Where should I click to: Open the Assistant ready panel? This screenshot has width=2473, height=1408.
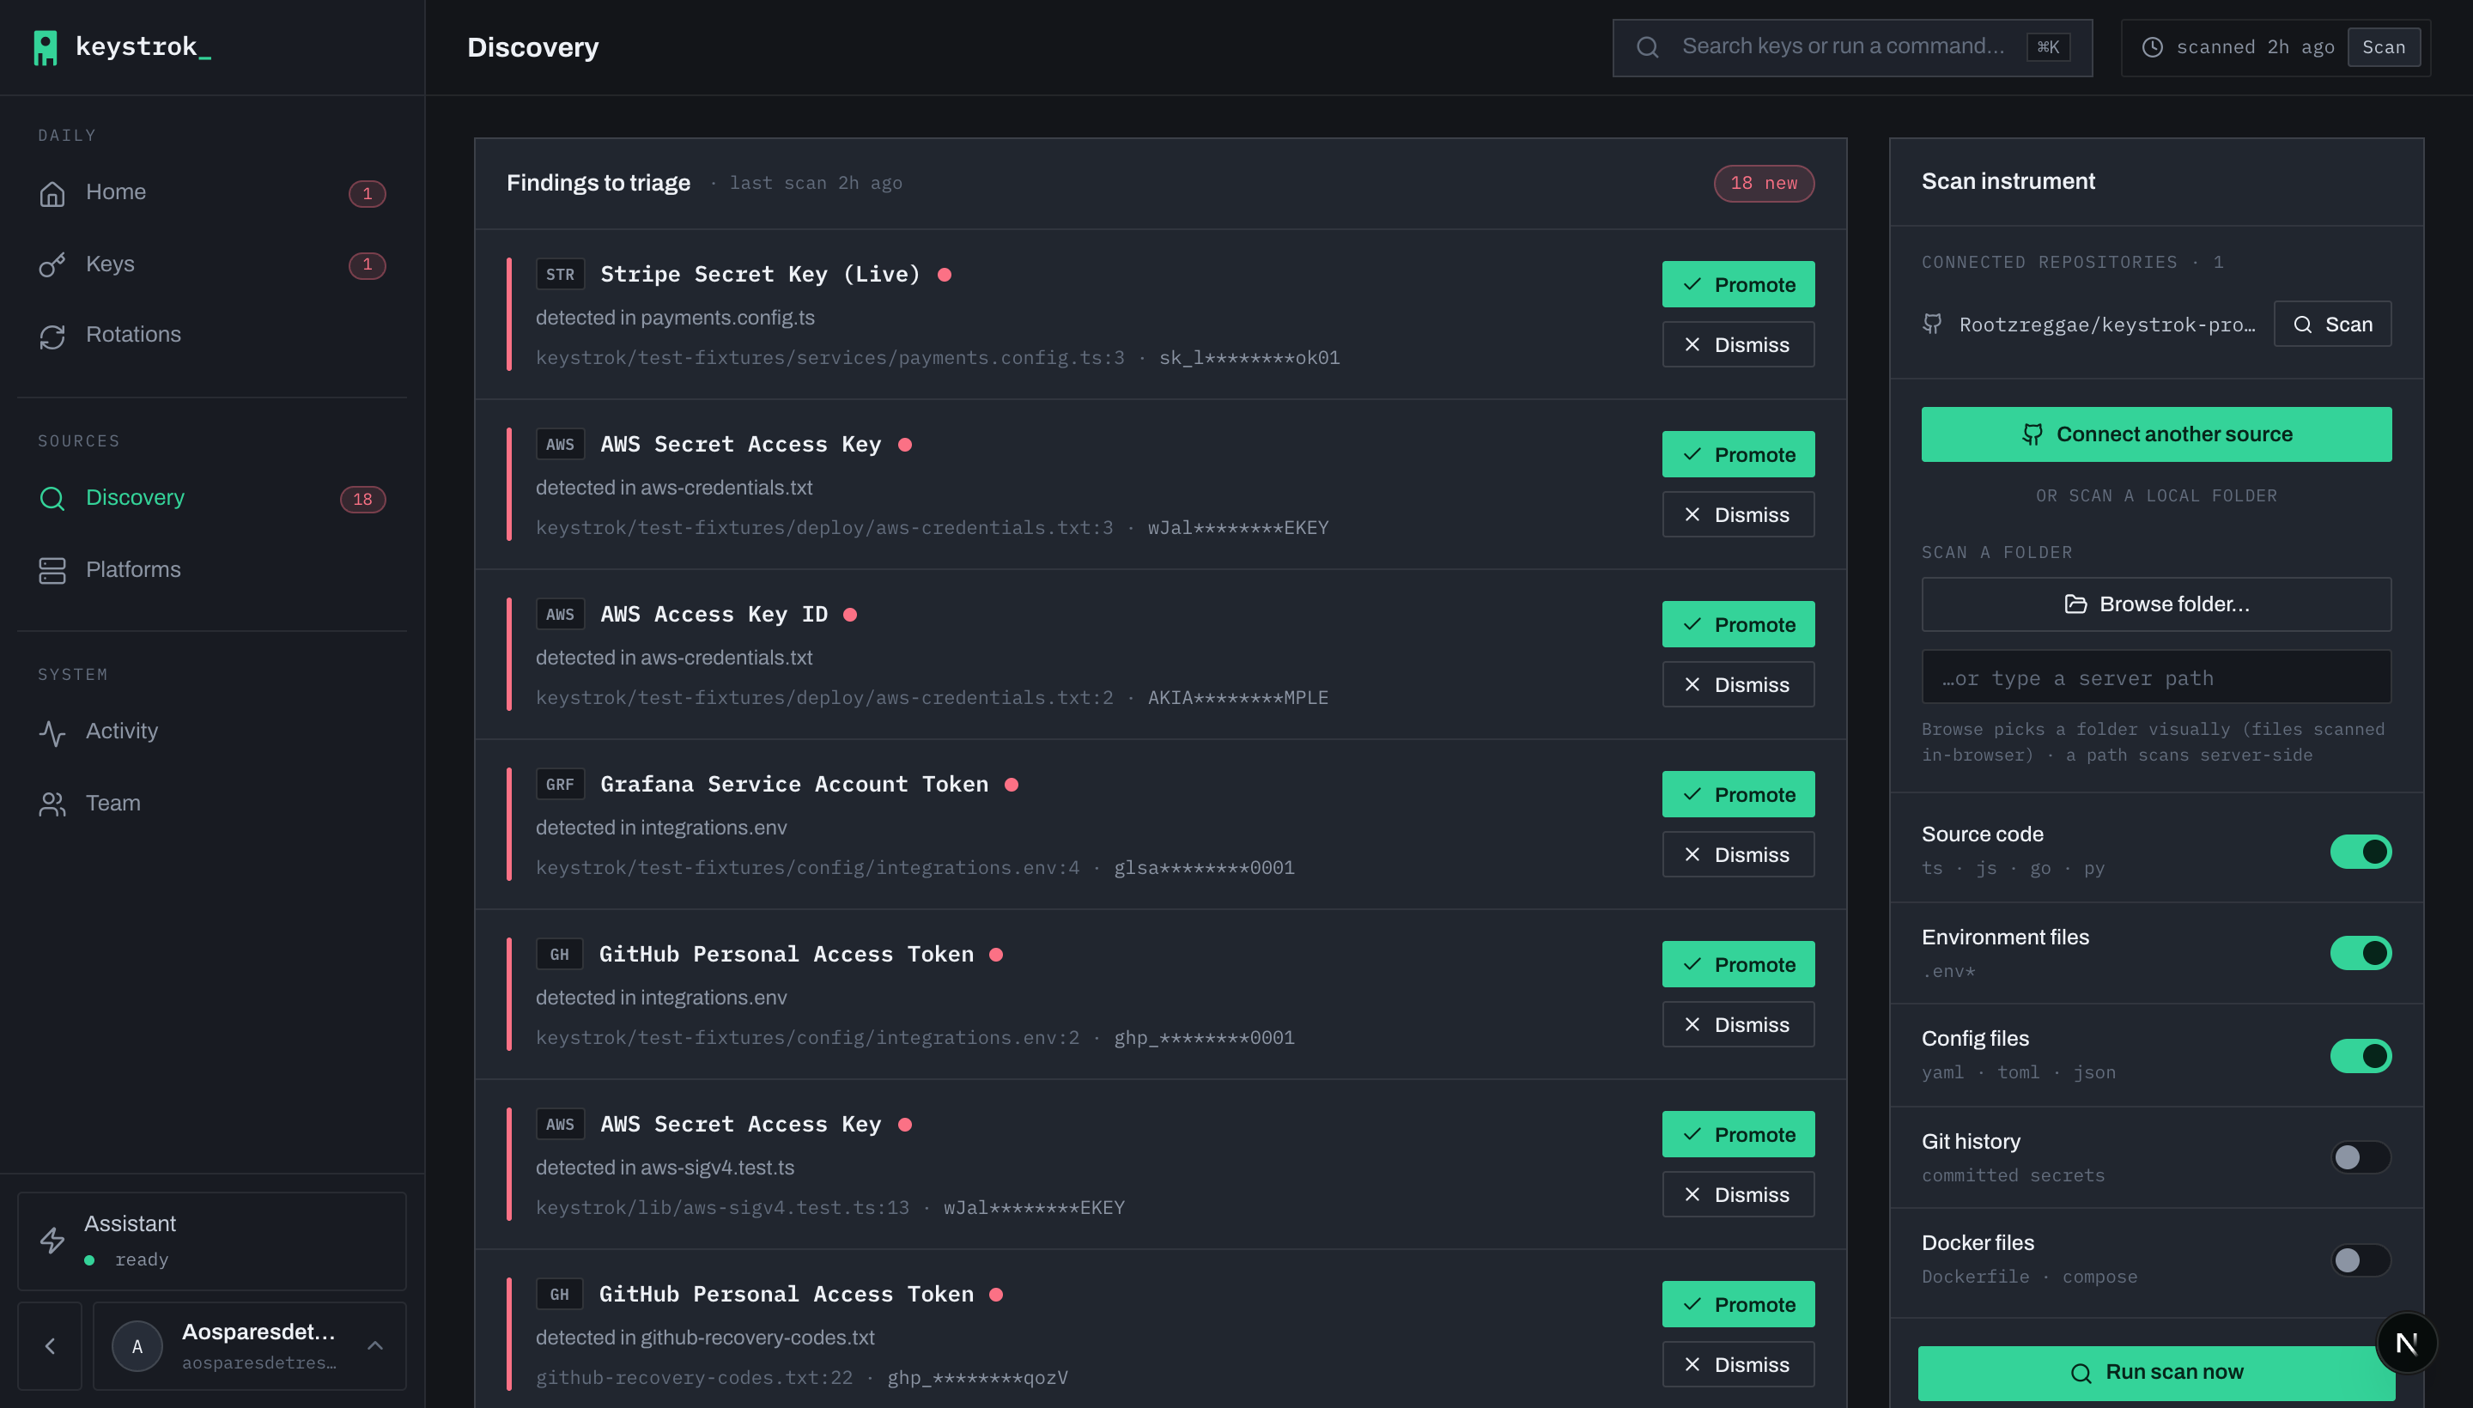(x=212, y=1241)
